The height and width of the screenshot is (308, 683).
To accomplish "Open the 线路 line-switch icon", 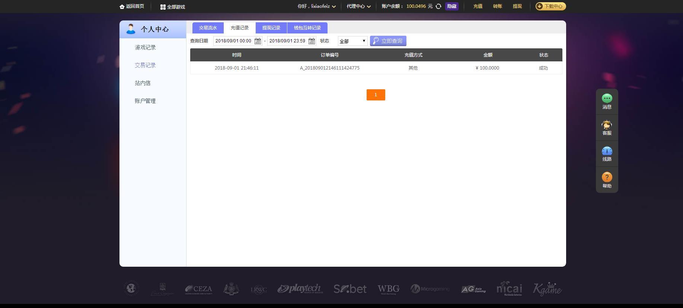I will [x=607, y=151].
